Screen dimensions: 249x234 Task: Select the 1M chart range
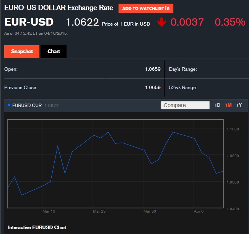(x=228, y=105)
